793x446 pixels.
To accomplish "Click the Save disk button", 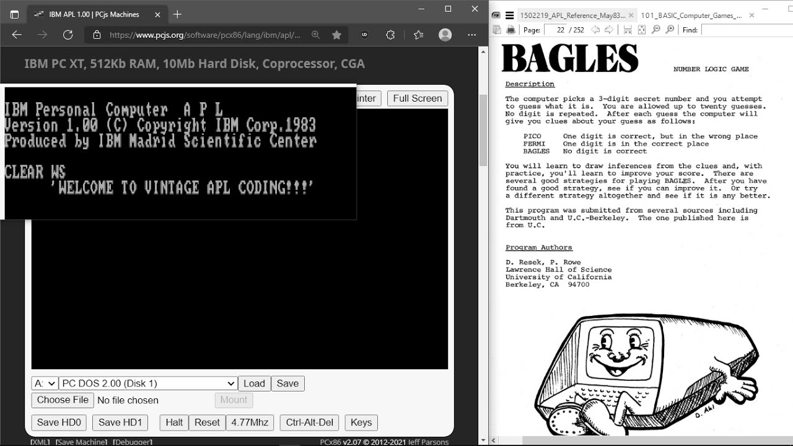I will [287, 383].
